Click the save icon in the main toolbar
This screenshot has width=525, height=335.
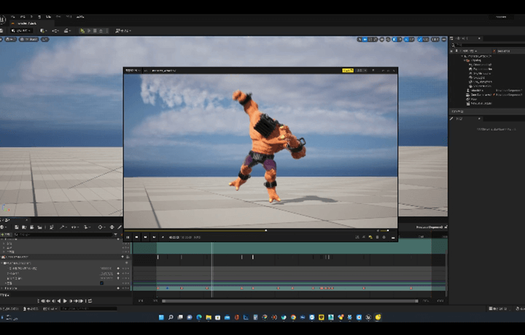pyautogui.click(x=1, y=31)
